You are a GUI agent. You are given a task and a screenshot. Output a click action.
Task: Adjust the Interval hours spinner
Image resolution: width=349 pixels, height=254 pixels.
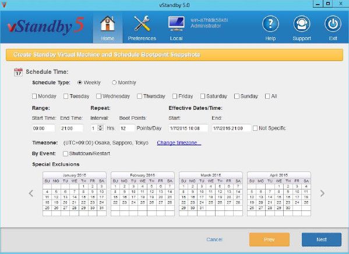pos(101,128)
